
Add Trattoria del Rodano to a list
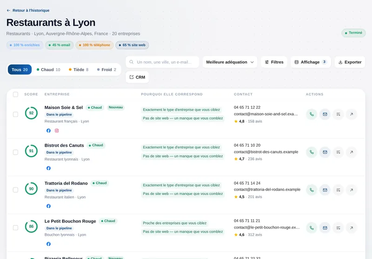(339, 190)
